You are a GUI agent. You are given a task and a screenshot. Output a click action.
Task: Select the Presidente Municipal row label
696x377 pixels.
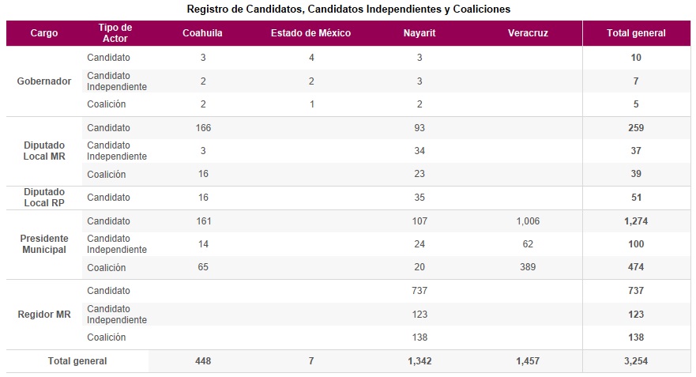point(44,244)
